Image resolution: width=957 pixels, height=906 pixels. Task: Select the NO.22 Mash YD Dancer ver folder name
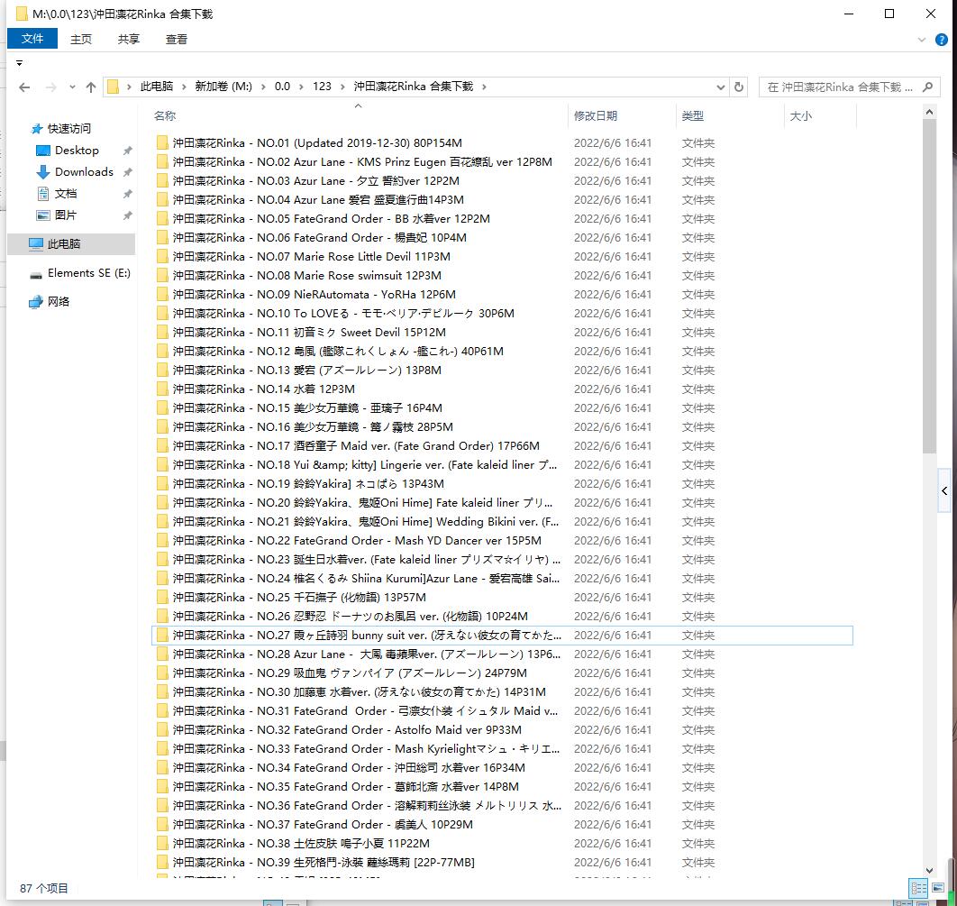pyautogui.click(x=357, y=540)
